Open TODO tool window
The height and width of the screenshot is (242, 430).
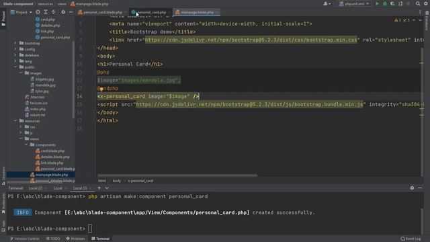[x=53, y=239]
